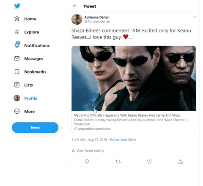Expand the tweet options chevron
203x186 pixels.
[195, 17]
